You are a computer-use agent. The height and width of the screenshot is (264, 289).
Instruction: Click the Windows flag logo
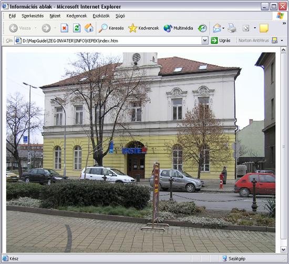coord(280,16)
